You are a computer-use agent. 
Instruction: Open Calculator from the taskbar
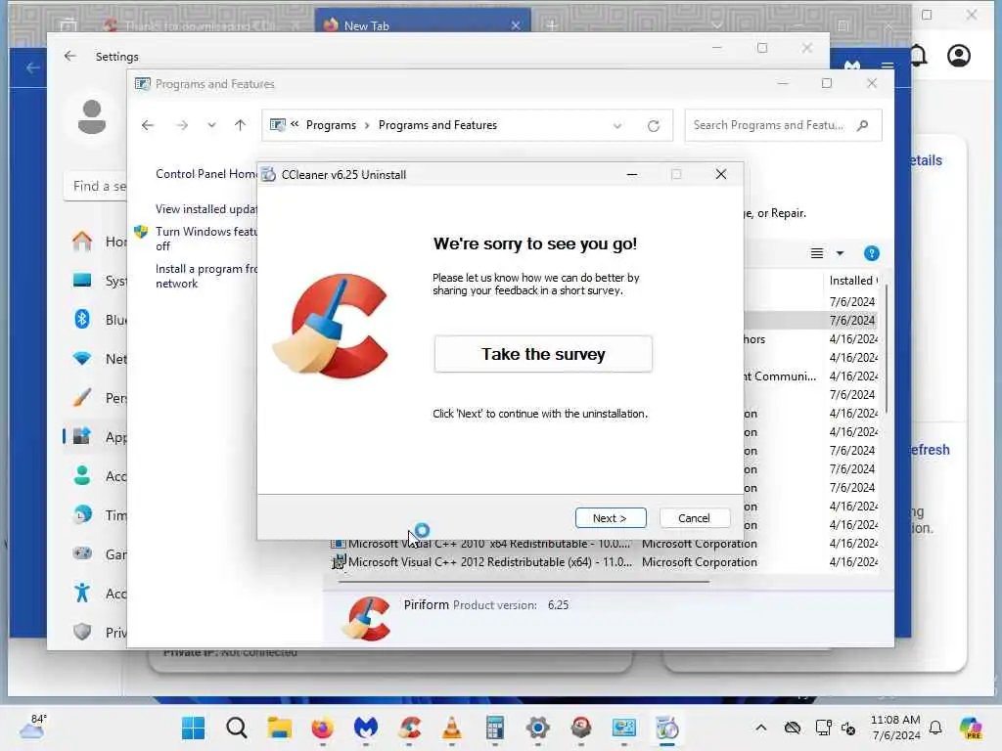(x=494, y=728)
